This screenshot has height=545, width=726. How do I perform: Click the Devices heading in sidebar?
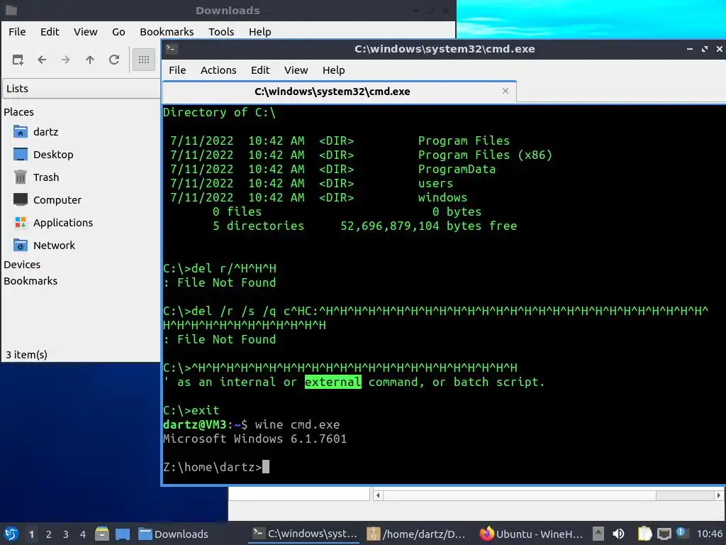(x=22, y=265)
